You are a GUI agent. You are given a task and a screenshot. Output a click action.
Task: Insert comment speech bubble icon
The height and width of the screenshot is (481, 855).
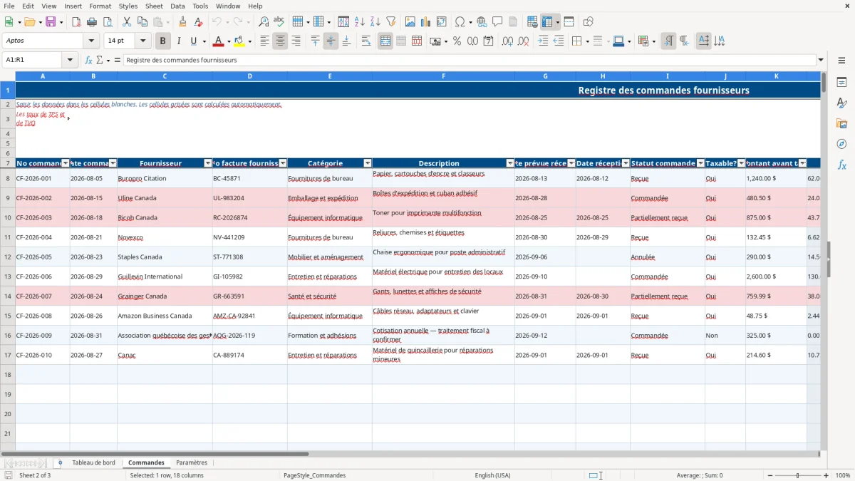497,22
